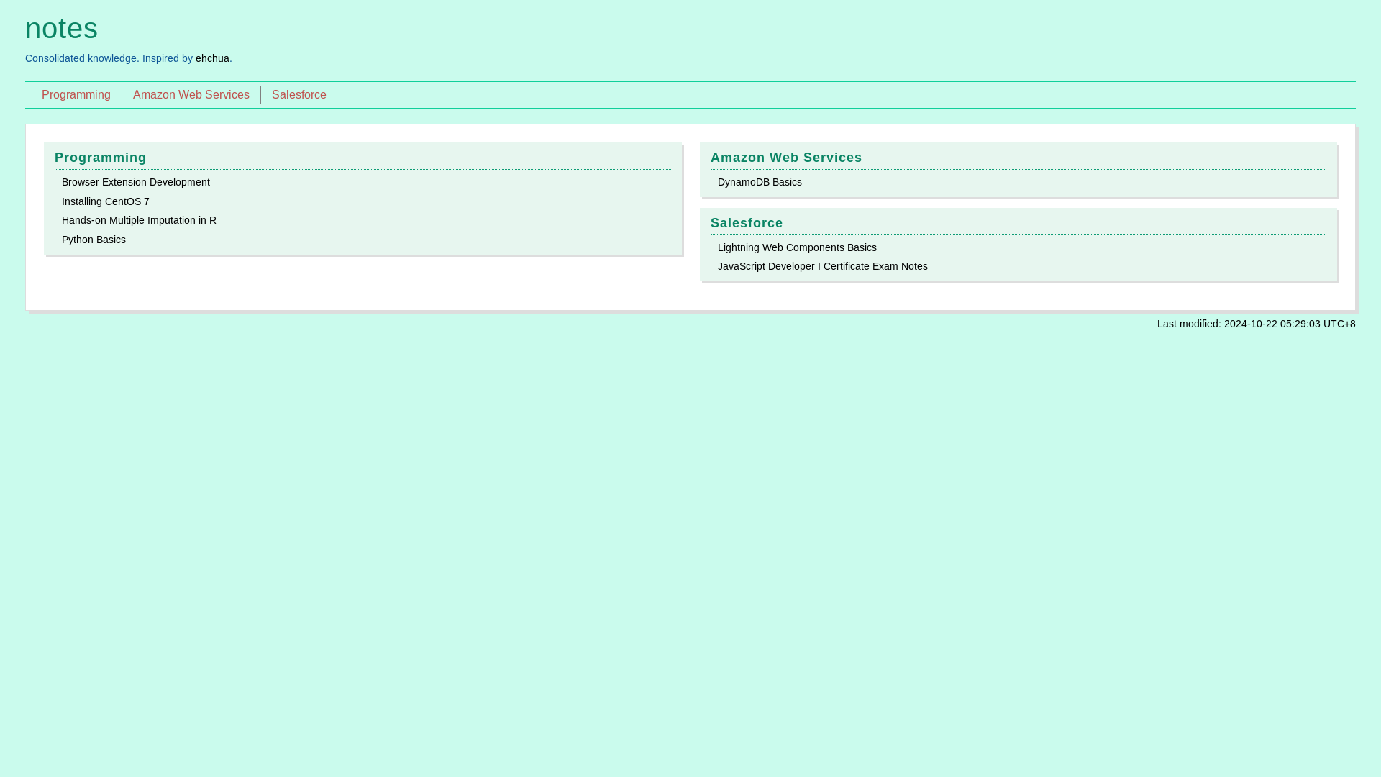The image size is (1381, 777).
Task: Open Python Basics note
Action: point(94,240)
